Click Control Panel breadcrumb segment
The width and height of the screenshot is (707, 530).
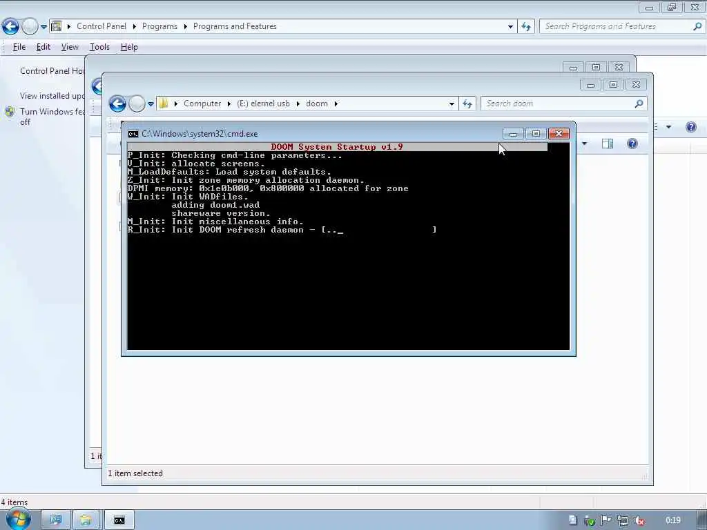(x=101, y=26)
